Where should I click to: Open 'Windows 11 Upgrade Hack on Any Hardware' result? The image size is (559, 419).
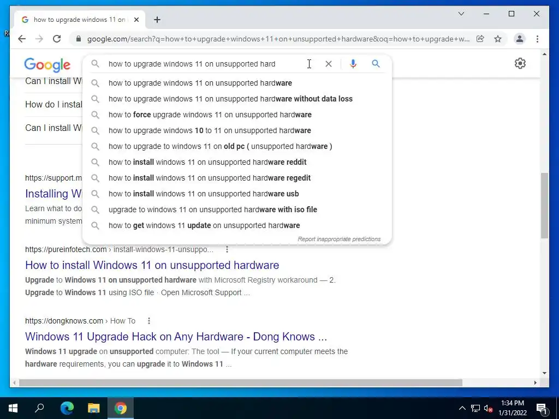click(x=176, y=337)
